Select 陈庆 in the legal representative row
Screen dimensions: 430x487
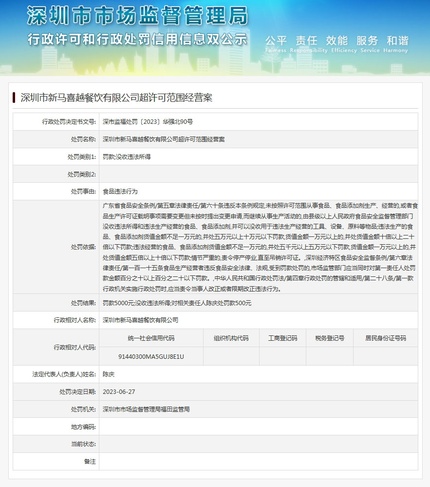click(x=109, y=374)
